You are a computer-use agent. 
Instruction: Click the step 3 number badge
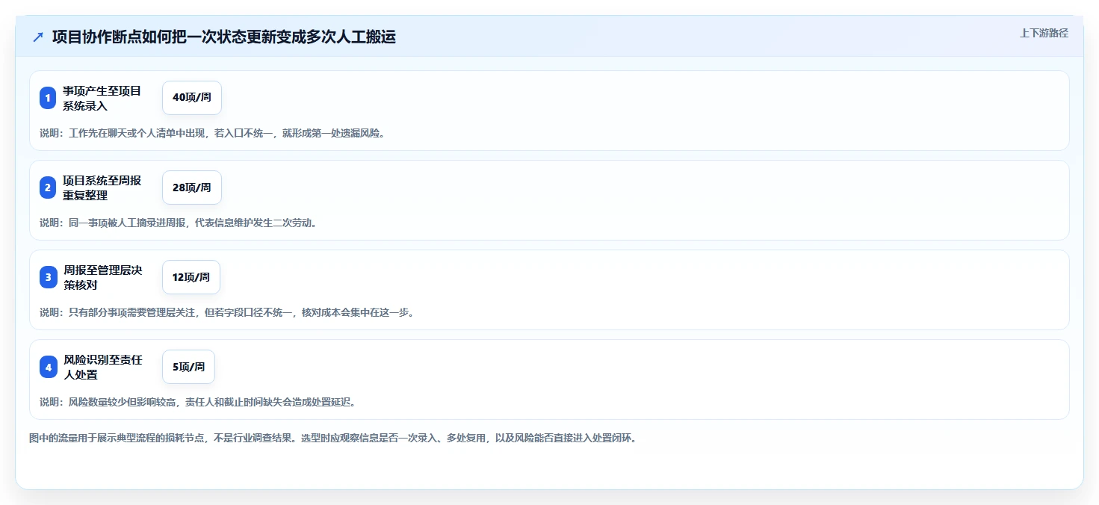tap(48, 277)
